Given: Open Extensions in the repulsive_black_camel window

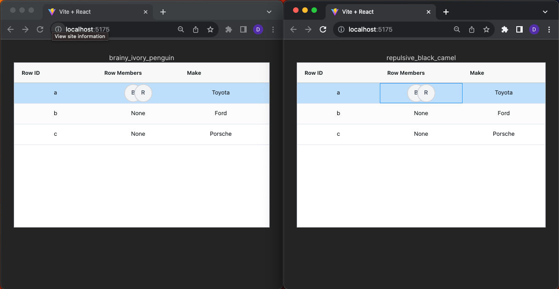Looking at the screenshot, I should [x=505, y=29].
